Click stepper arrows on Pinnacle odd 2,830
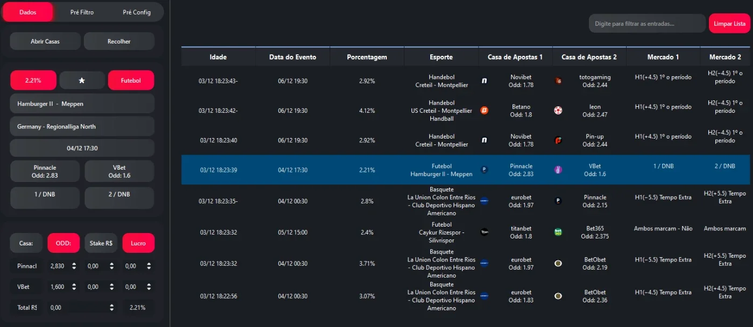Screen dimensions: 753x327 pyautogui.click(x=74, y=266)
